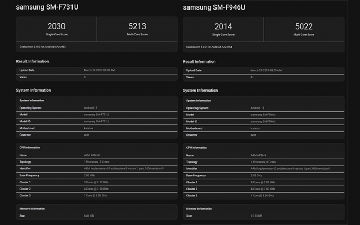Click the Views count 5

[85, 77]
